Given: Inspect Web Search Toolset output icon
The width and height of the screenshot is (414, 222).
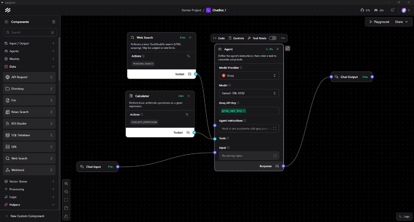Looking at the screenshot, I should (x=189, y=74).
